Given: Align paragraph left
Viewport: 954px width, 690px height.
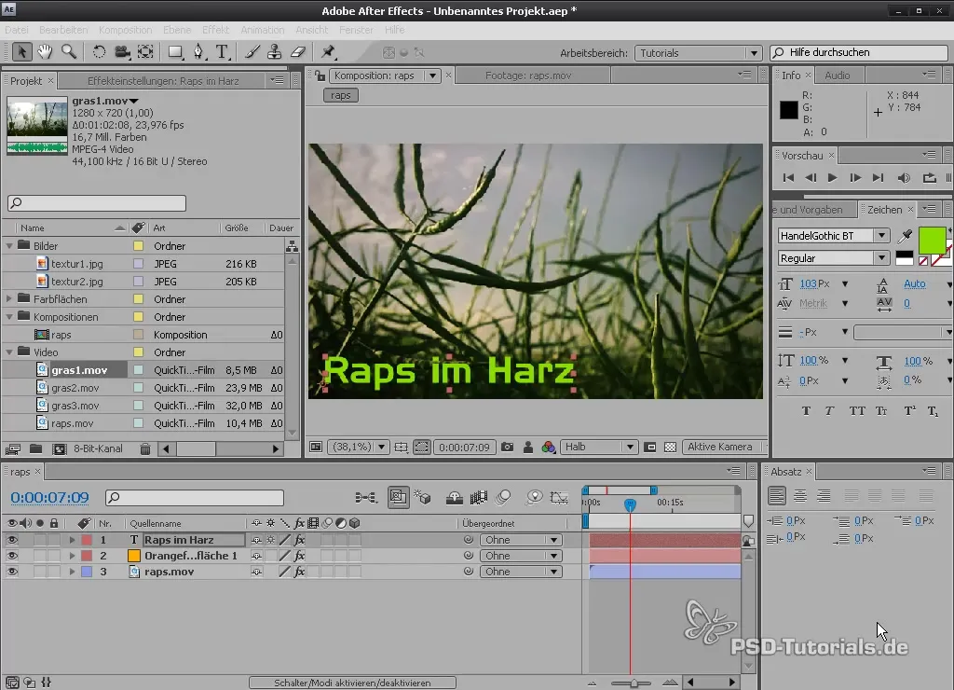Looking at the screenshot, I should pyautogui.click(x=776, y=496).
